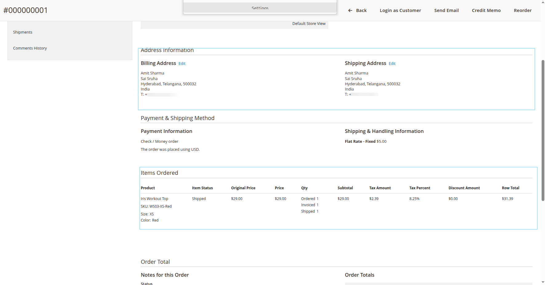This screenshot has width=545, height=285.
Task: Click the $0.00 discount amount
Action: tap(453, 199)
